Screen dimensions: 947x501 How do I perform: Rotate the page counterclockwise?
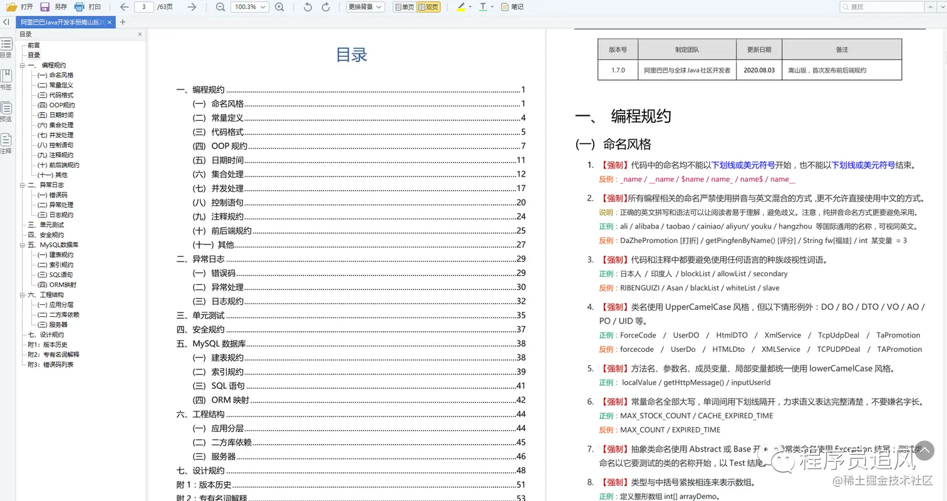tap(308, 7)
